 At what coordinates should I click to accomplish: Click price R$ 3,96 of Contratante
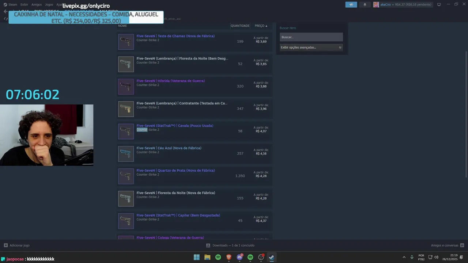pyautogui.click(x=261, y=109)
